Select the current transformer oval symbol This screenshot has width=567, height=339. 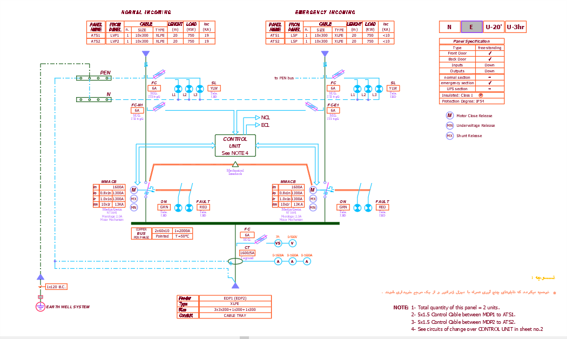point(235,261)
